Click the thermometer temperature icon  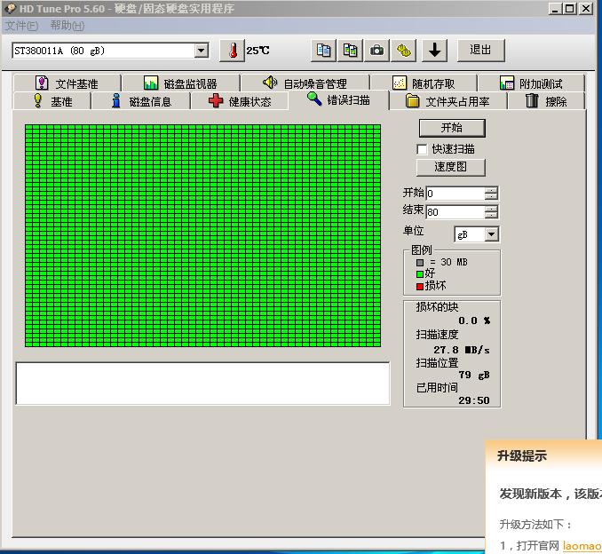tap(232, 51)
